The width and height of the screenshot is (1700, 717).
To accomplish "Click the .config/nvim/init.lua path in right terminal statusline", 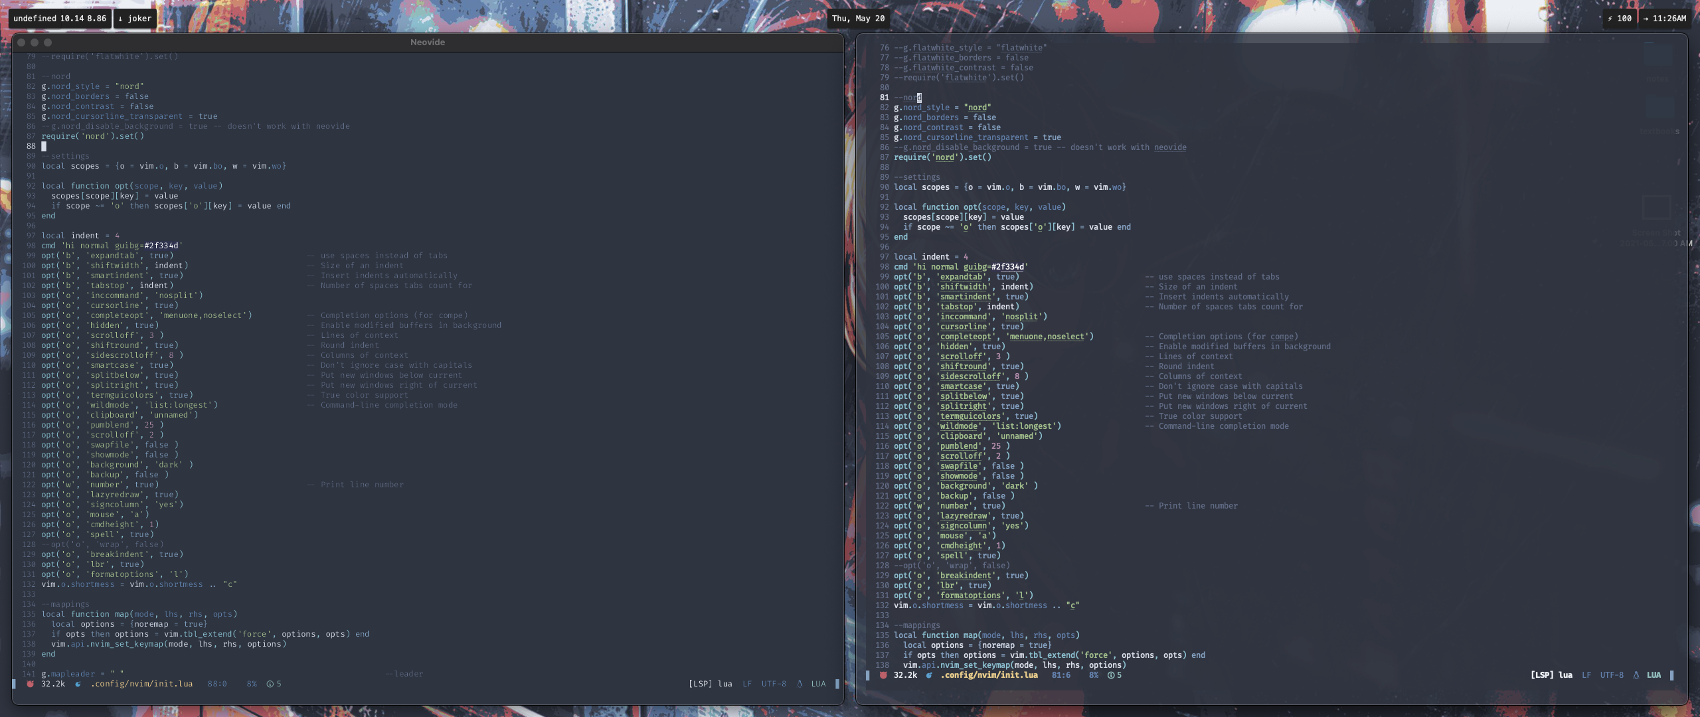I will point(989,675).
